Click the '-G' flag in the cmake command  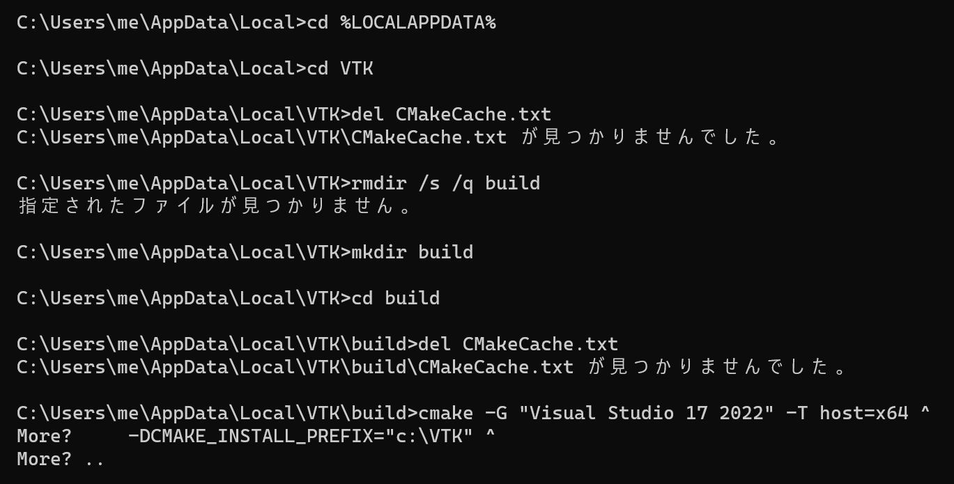pos(496,413)
